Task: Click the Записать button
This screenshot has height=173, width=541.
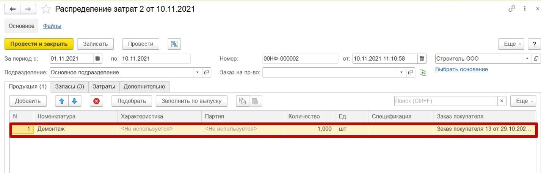Action: (96, 44)
